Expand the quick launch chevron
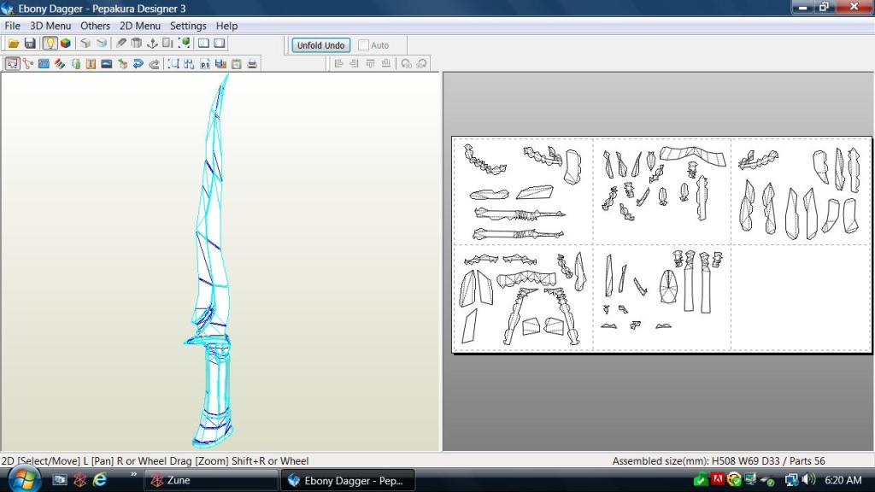Image resolution: width=875 pixels, height=492 pixels. [x=133, y=475]
